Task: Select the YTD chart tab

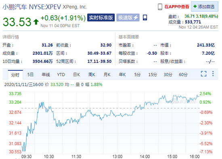Action: coord(61,74)
